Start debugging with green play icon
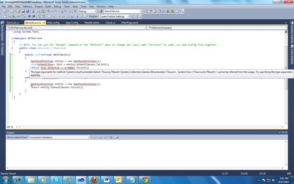This screenshot has width=294, height=184. (75, 11)
